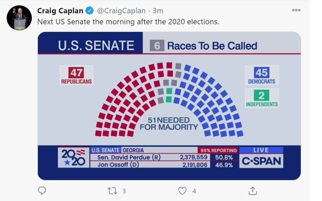Open the three-dot more options menu
322x201 pixels.
(x=296, y=10)
